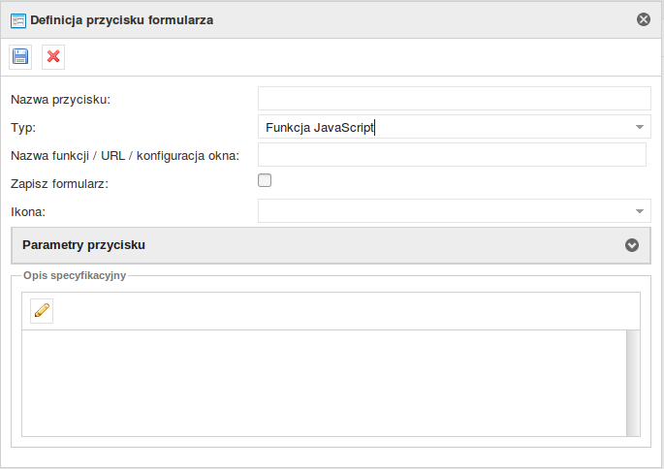Screen dimensions: 664x469
Task: Click the form icon in the dialog title bar
Action: point(18,20)
